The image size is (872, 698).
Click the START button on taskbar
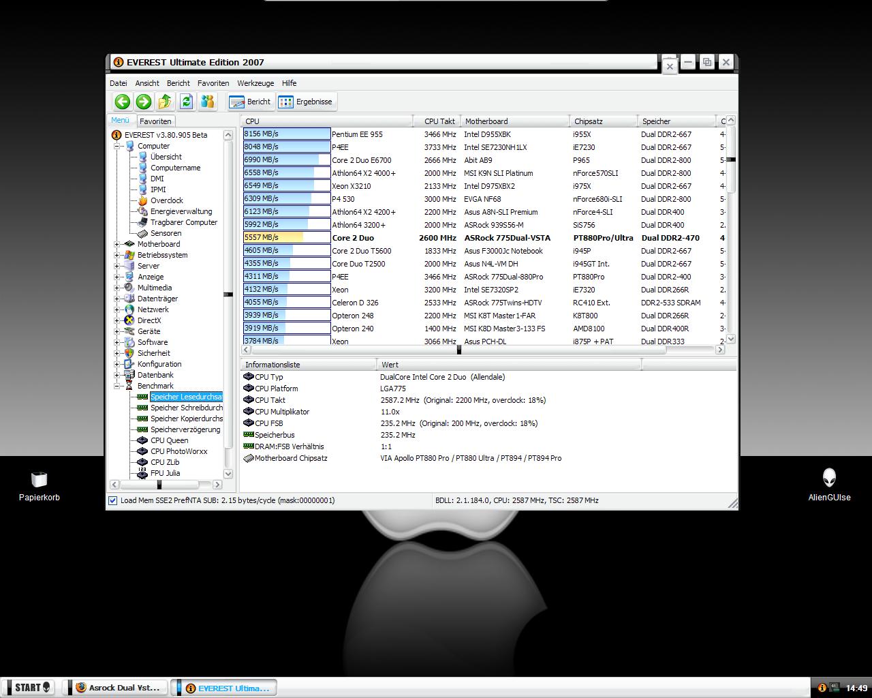28,687
